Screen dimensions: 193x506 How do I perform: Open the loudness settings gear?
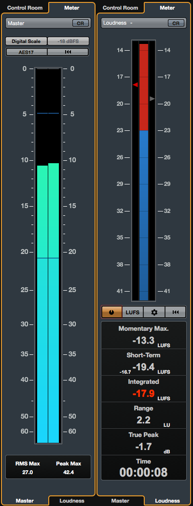pyautogui.click(x=154, y=312)
